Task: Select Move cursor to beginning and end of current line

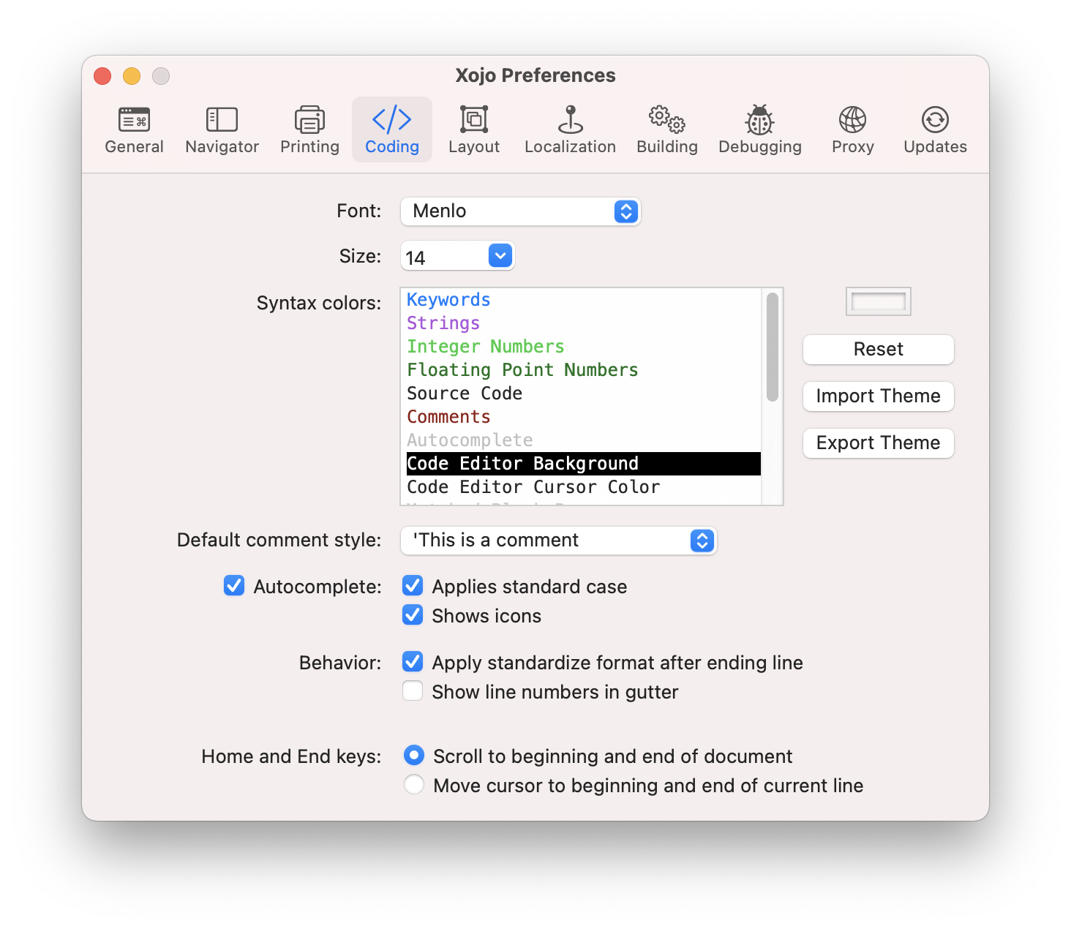Action: tap(414, 785)
